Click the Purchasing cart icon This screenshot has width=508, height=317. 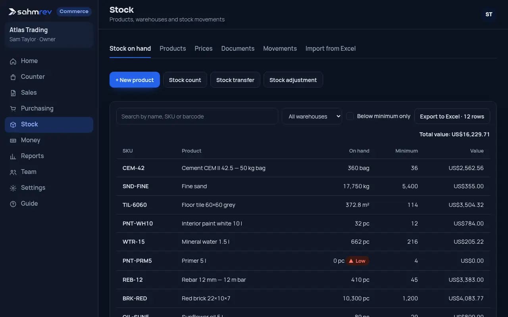(x=13, y=109)
